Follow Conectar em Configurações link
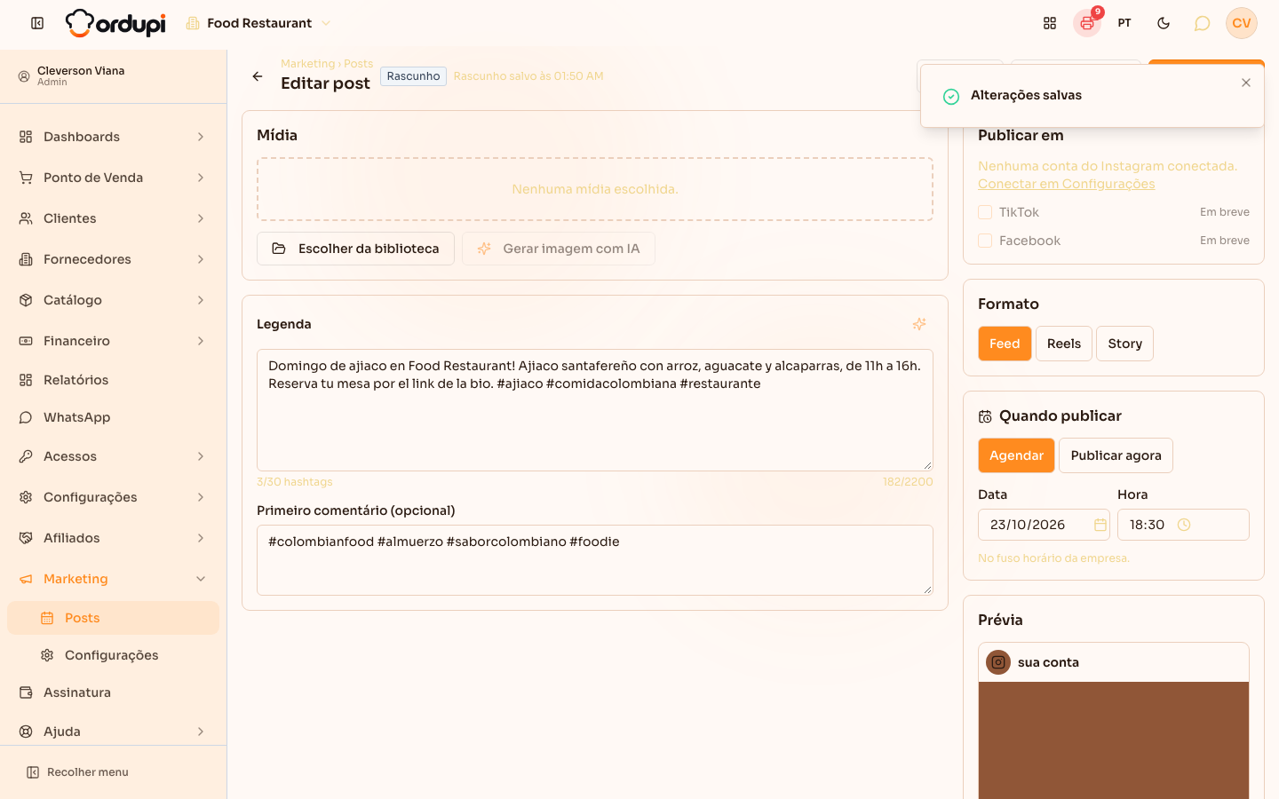 point(1067,184)
